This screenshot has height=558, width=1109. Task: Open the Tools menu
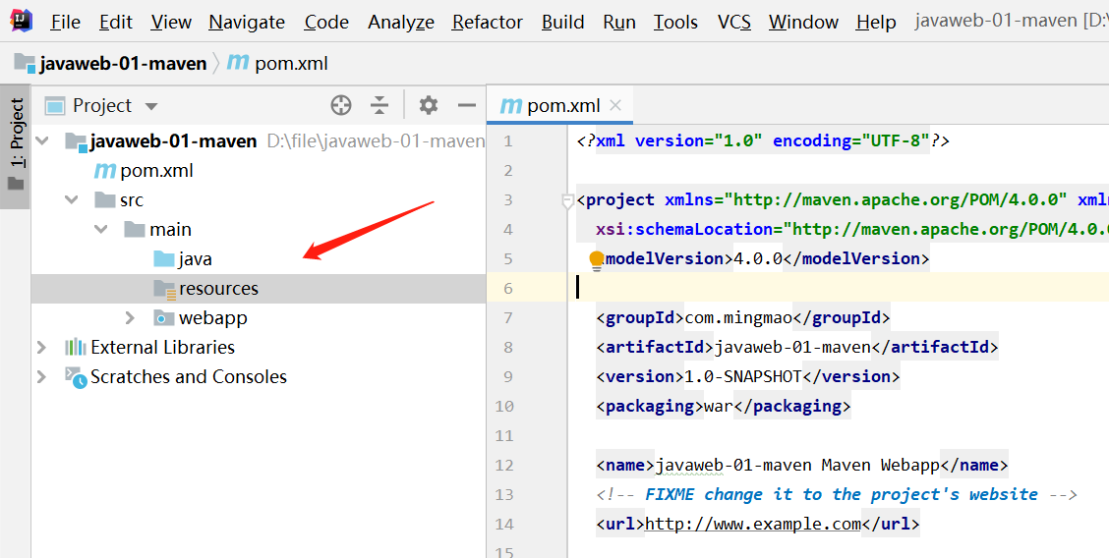tap(675, 22)
